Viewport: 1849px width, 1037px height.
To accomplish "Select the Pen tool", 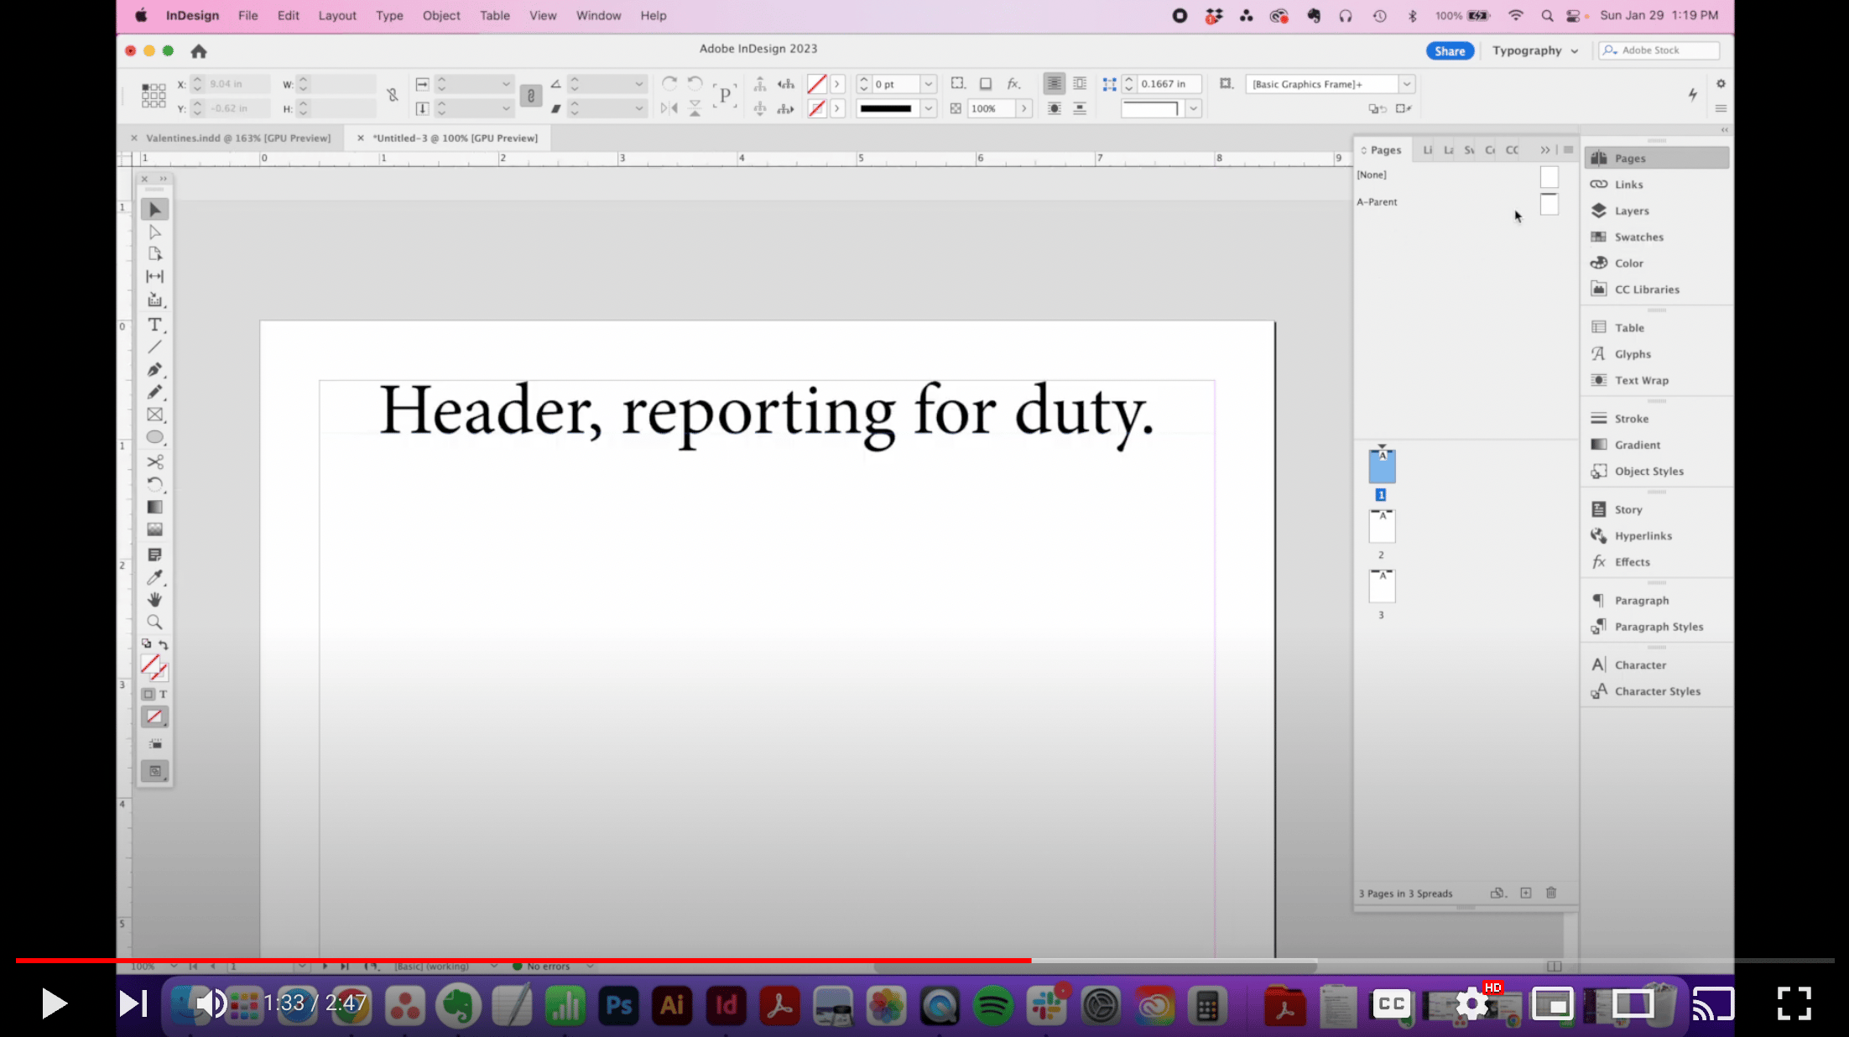I will point(154,369).
